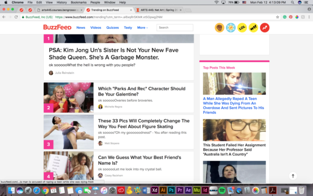Open Can We Guess Best Friend's Name quiz
Viewport: 313px width, 196px height.
139,160
